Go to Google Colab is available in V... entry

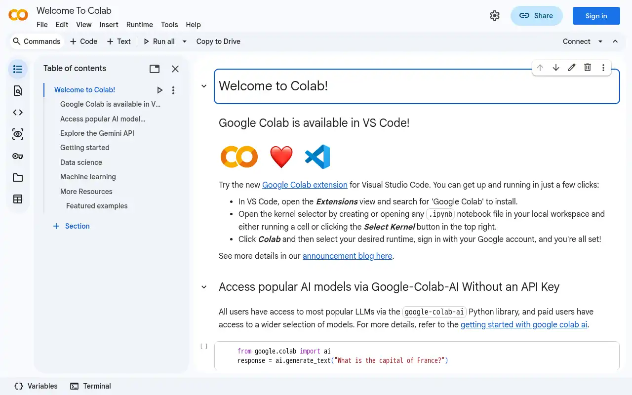[x=110, y=104]
